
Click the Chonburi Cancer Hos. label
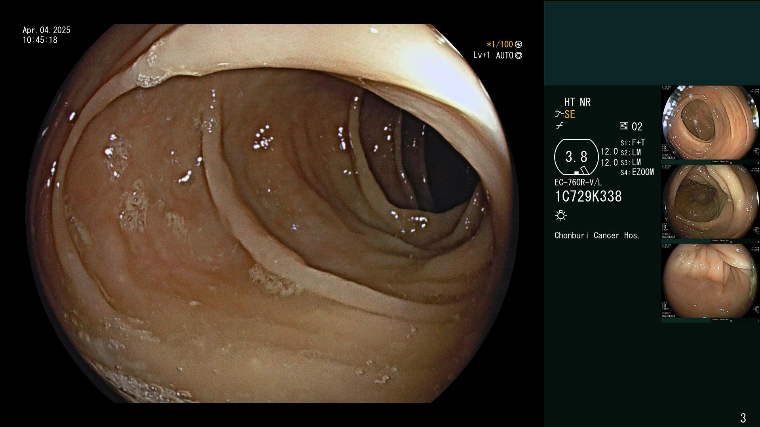click(597, 235)
